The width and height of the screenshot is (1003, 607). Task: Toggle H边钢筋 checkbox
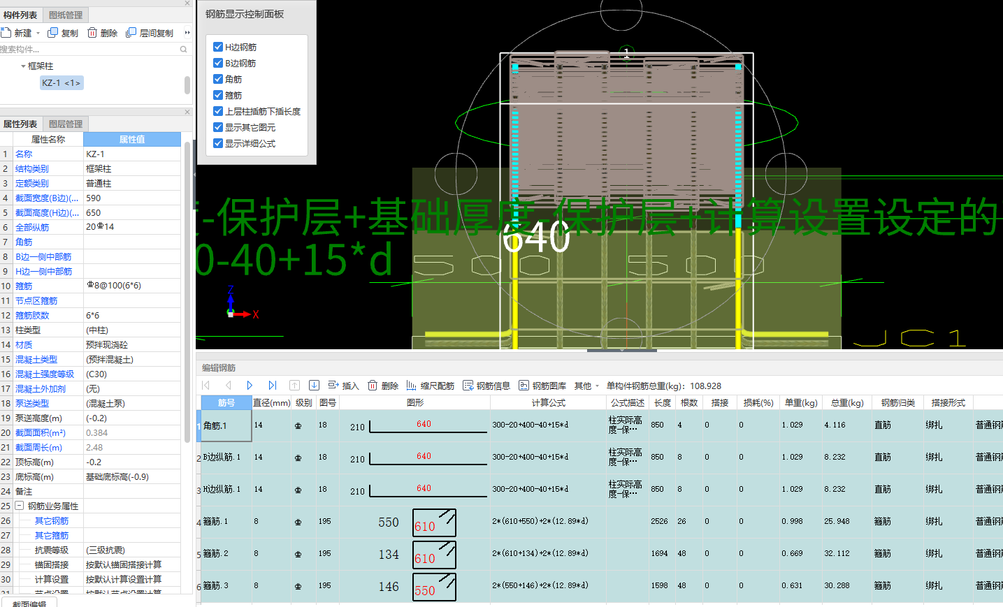click(x=218, y=47)
